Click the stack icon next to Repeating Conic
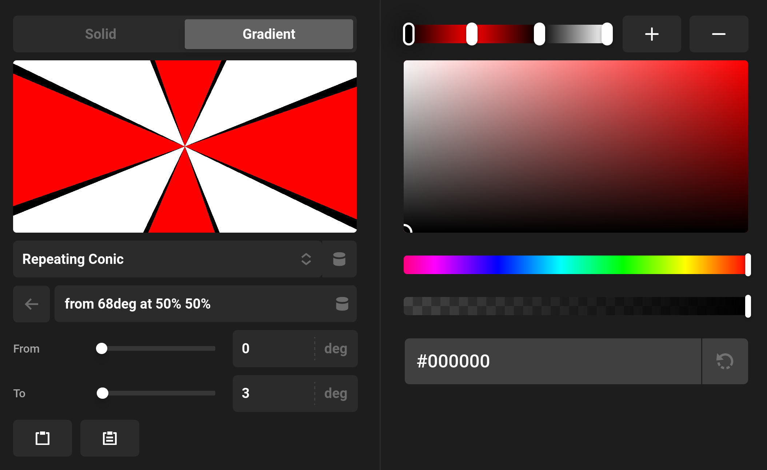The width and height of the screenshot is (767, 470). [339, 259]
